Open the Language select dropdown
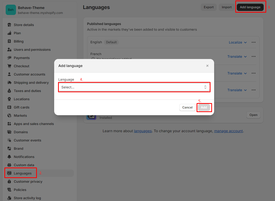Image resolution: width=275 pixels, height=201 pixels. (134, 87)
